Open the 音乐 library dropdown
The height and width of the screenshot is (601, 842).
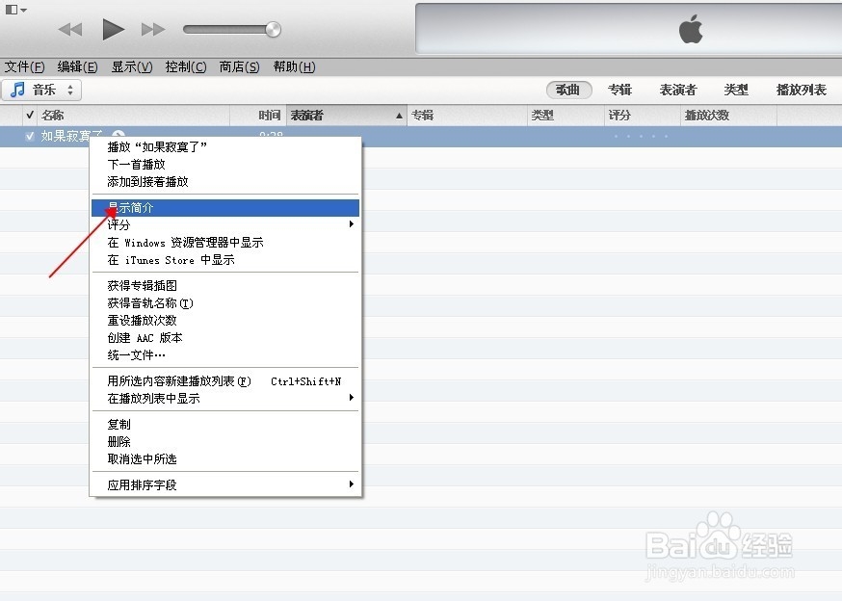41,90
